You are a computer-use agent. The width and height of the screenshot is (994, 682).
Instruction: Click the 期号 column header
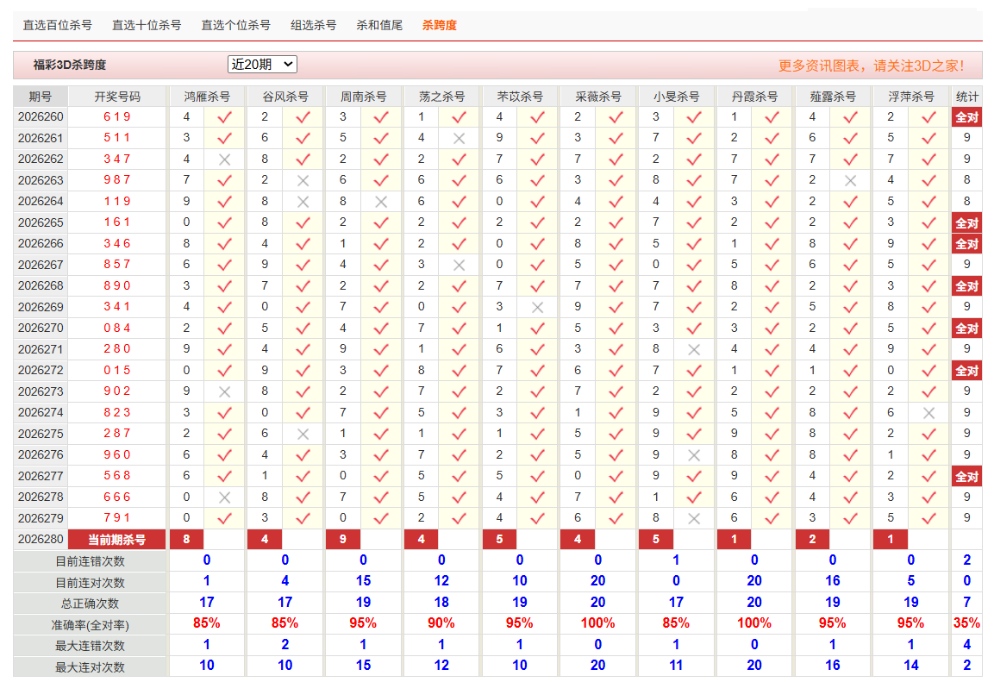(40, 97)
